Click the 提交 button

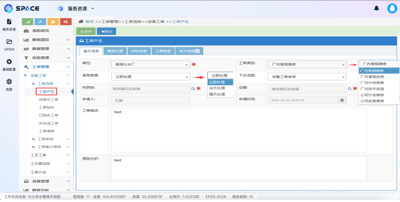(107, 31)
